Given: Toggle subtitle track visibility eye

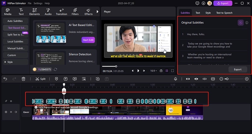Looking at the screenshot, I should click(x=11, y=101).
